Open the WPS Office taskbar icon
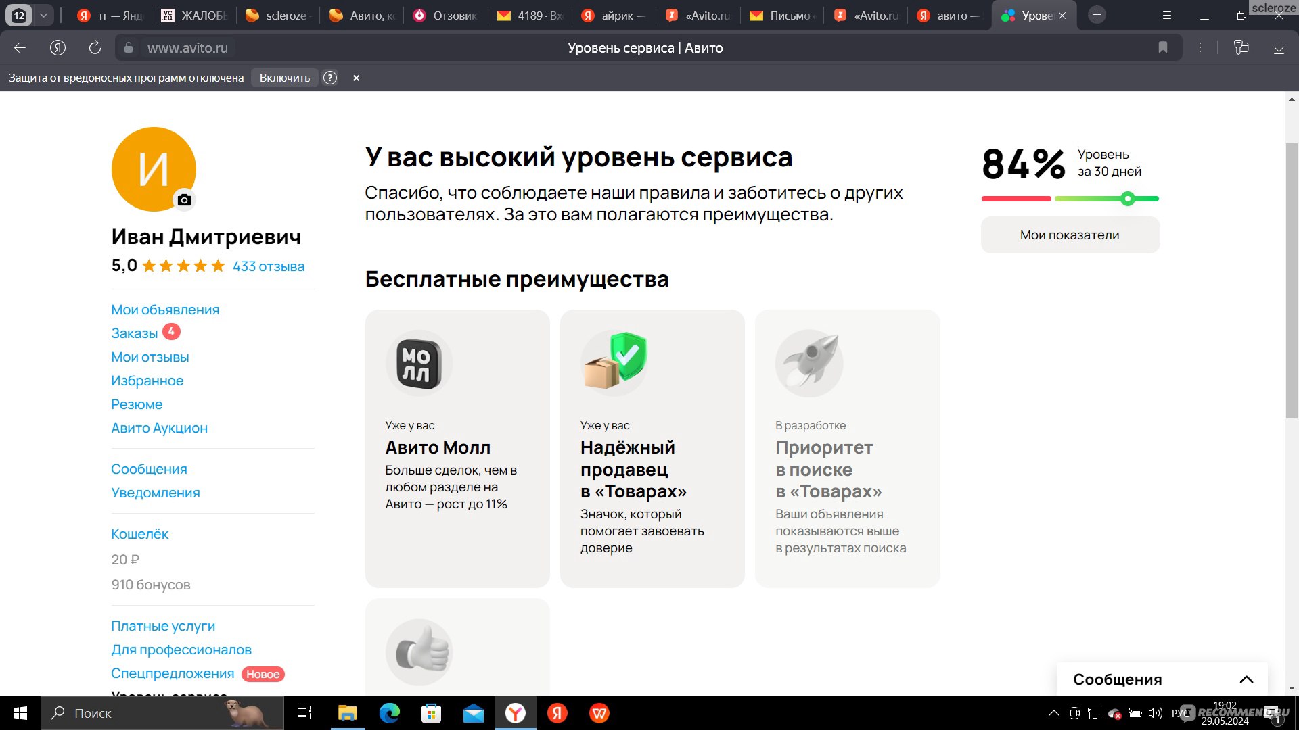1299x730 pixels. pyautogui.click(x=599, y=713)
